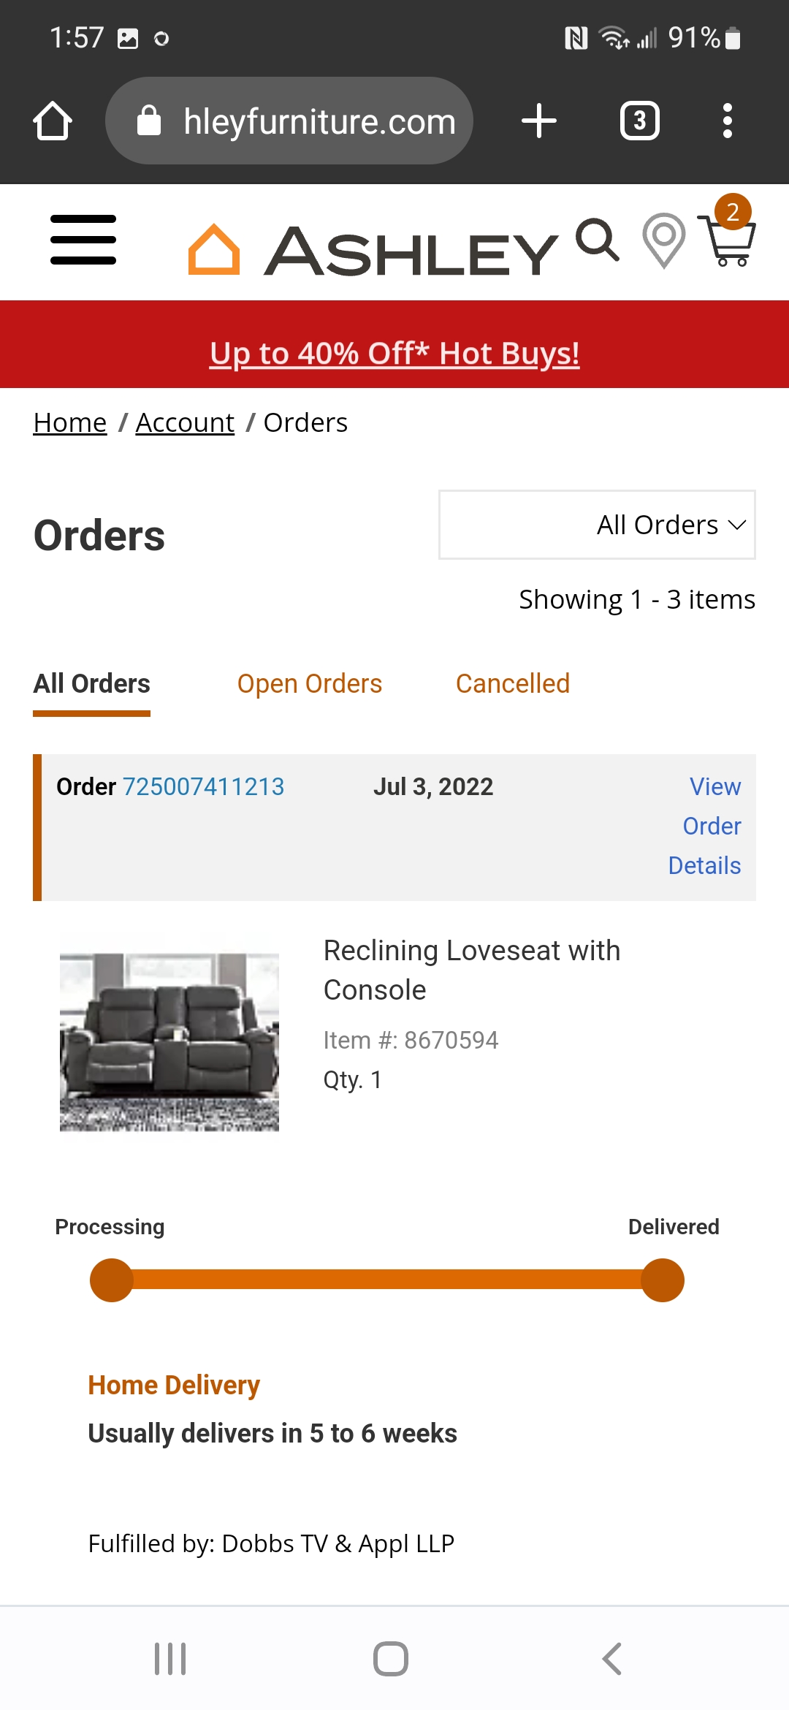Switch to Open Orders tab
The image size is (789, 1710).
point(309,684)
